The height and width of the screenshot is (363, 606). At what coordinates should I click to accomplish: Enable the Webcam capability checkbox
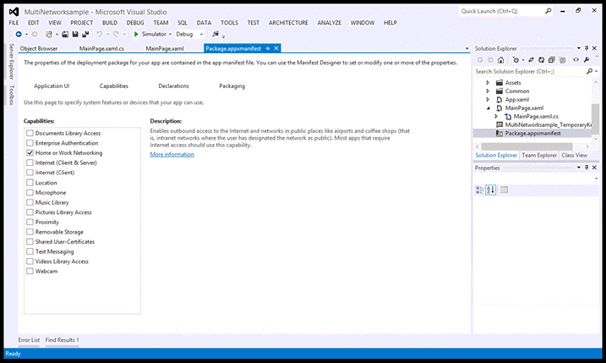tap(30, 272)
